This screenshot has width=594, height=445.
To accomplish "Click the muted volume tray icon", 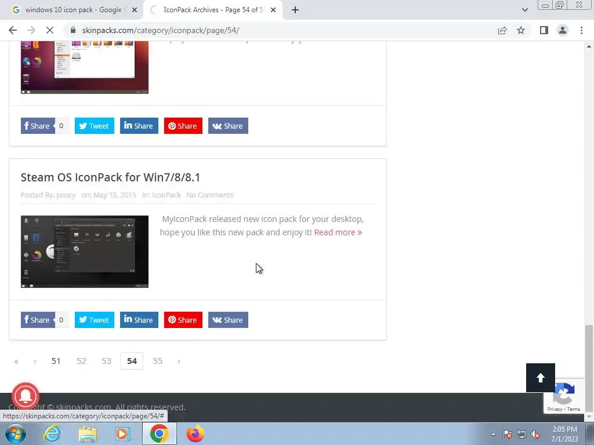I will coord(535,434).
